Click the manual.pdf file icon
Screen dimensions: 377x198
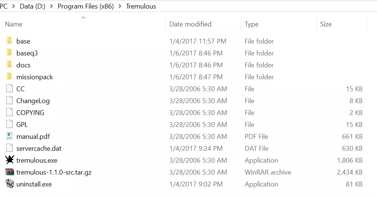point(10,136)
